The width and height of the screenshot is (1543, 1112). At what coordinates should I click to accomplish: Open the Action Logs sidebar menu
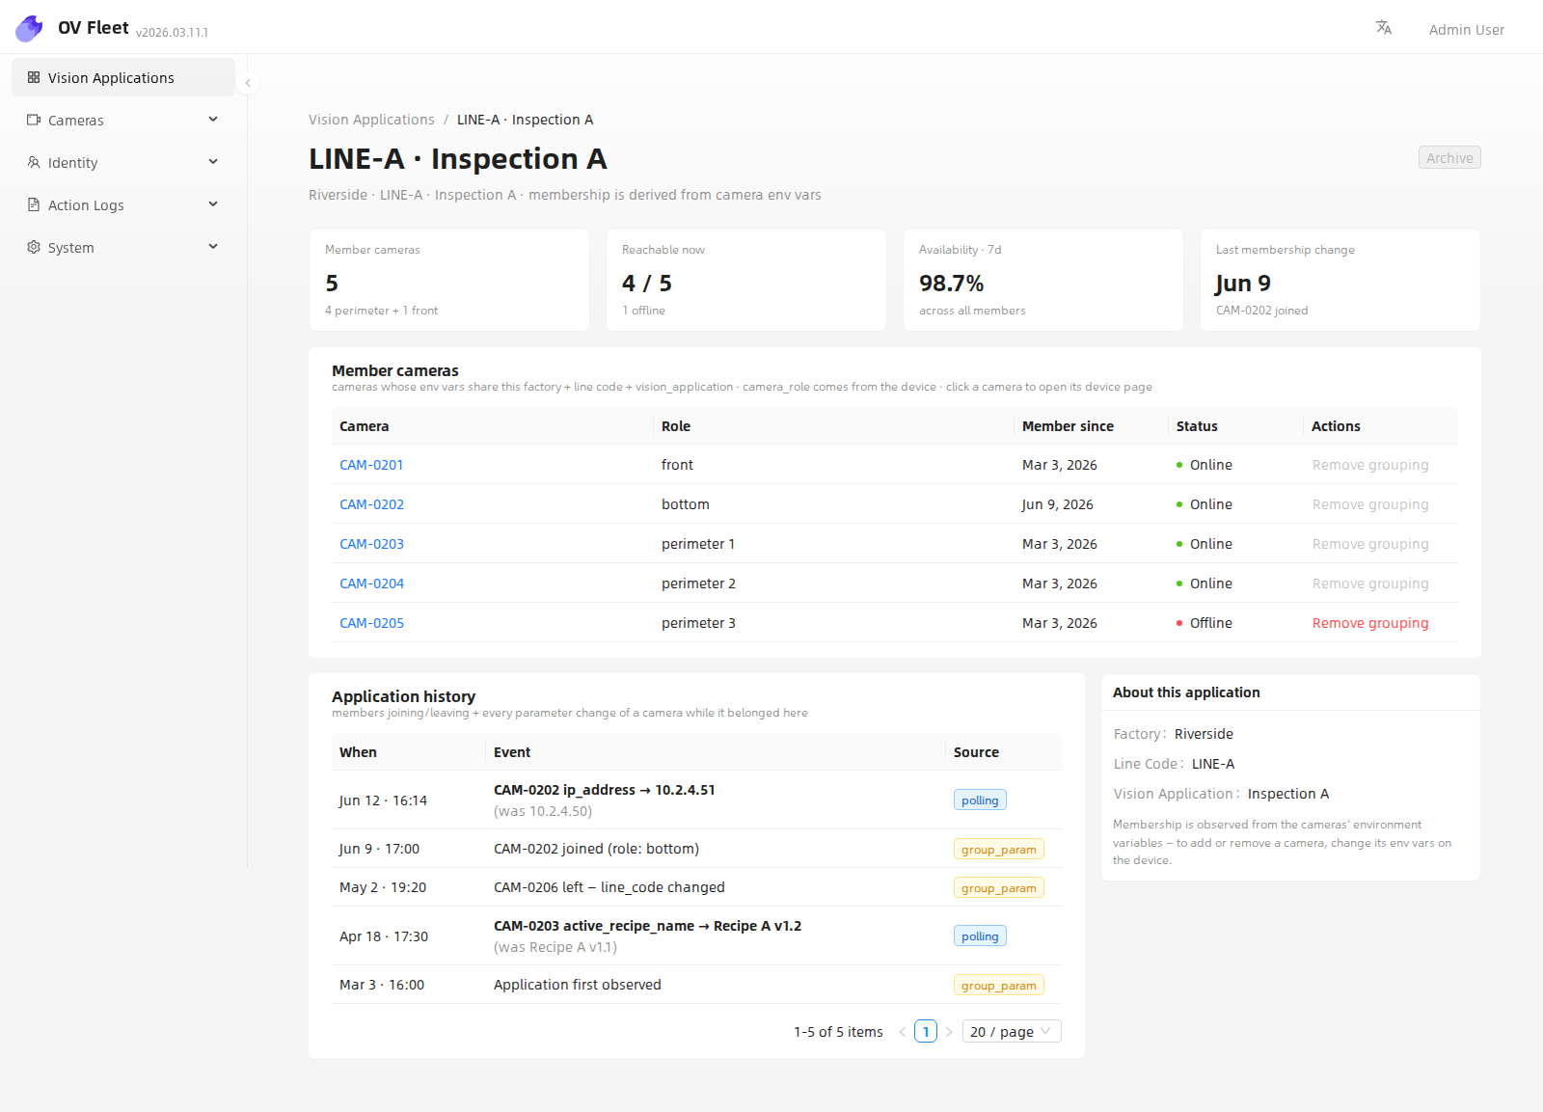pos(123,204)
